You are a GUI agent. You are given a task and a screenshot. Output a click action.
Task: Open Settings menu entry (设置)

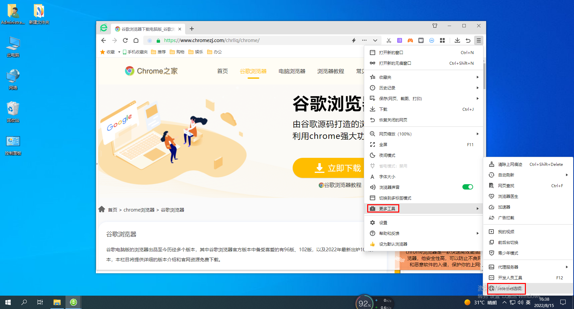tap(423, 223)
